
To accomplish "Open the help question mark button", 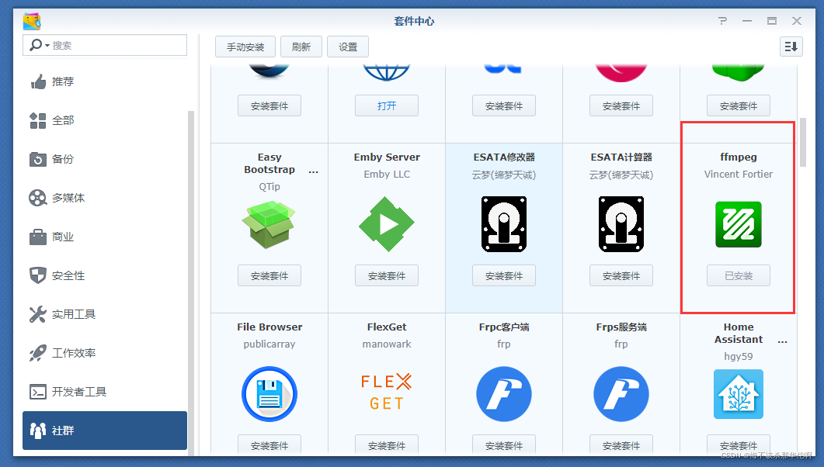I will (x=722, y=21).
